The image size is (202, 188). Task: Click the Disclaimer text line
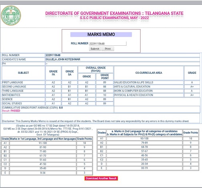[95, 121]
